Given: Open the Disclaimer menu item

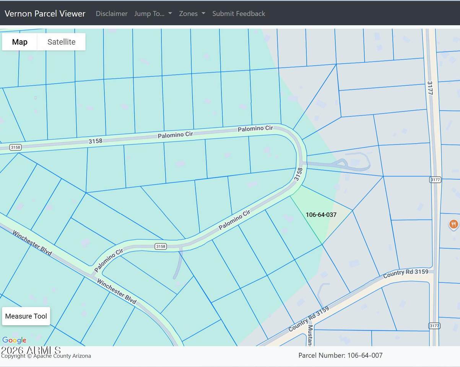Looking at the screenshot, I should tap(112, 13).
